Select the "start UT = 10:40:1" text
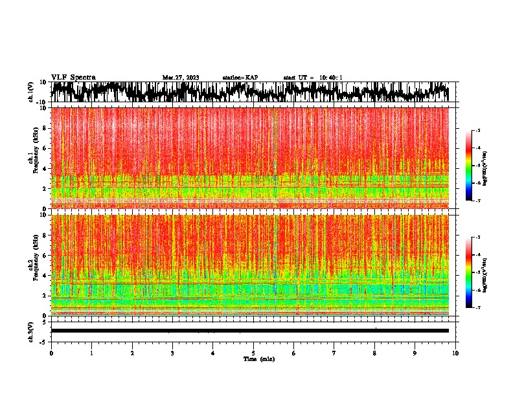This screenshot has width=513, height=396. (313, 78)
